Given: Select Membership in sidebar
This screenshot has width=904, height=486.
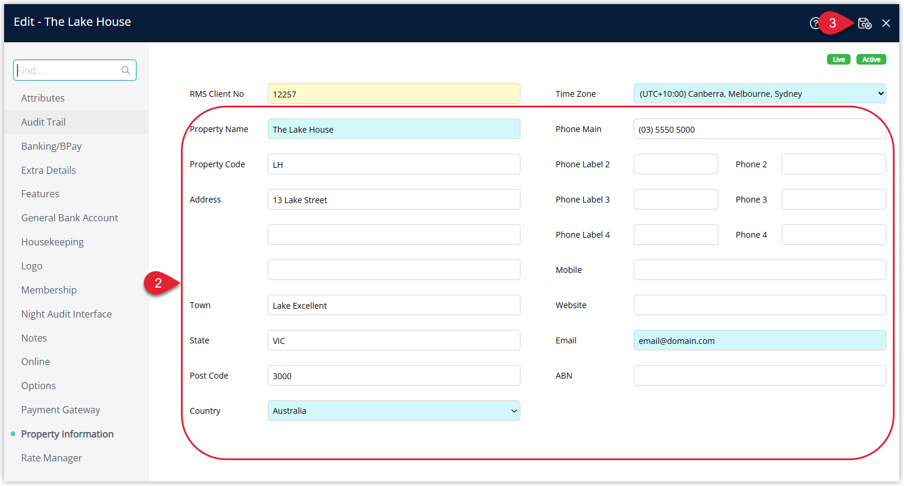Looking at the screenshot, I should coord(49,290).
